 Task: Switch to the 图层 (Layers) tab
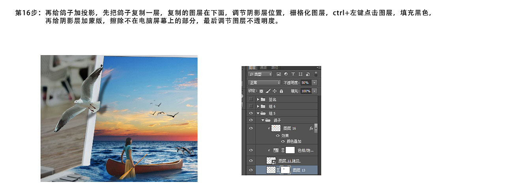click(x=252, y=68)
